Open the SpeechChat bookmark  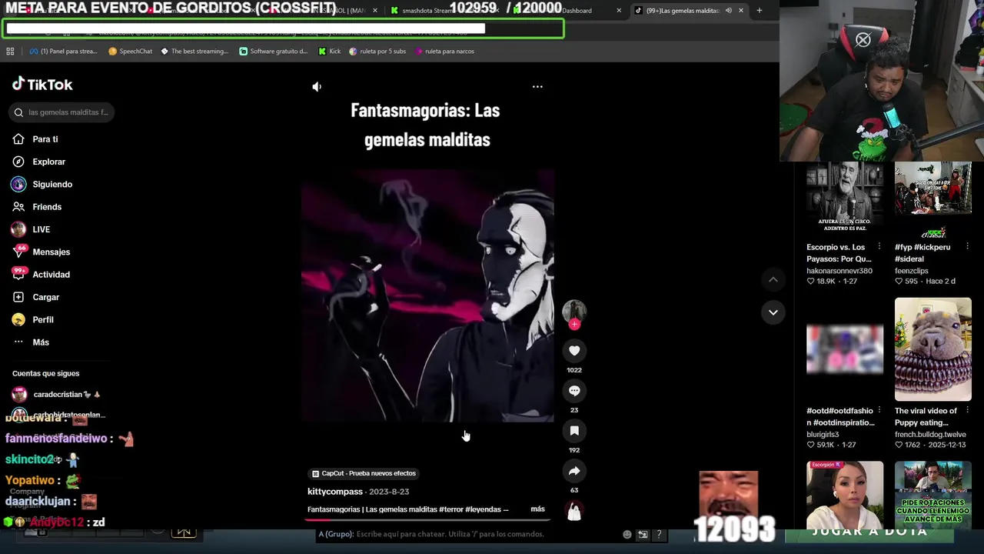[131, 52]
